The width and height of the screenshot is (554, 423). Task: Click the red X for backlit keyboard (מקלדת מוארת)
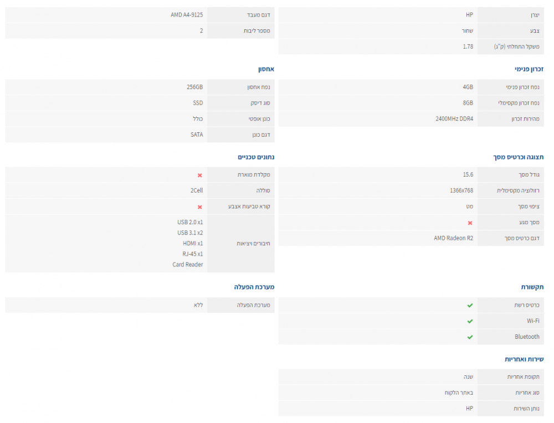click(x=200, y=175)
